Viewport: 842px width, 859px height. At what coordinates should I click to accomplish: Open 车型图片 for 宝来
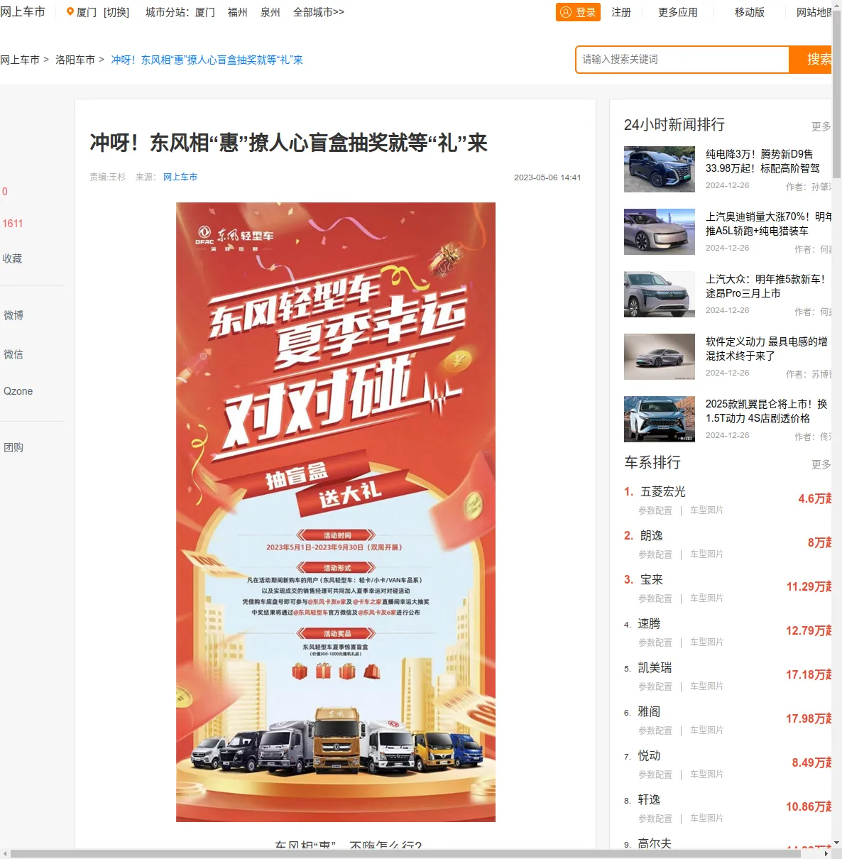coord(707,598)
